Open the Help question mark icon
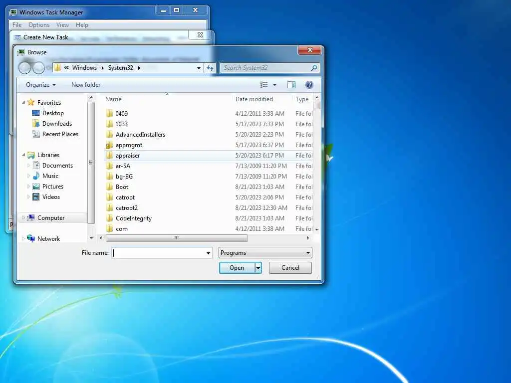 [309, 85]
